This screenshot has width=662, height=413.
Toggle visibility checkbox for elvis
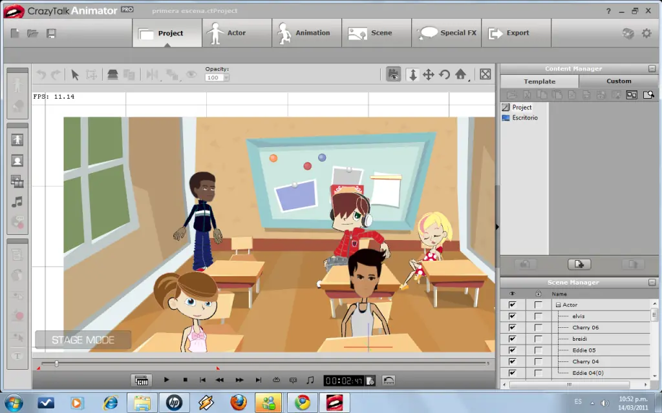pos(512,316)
